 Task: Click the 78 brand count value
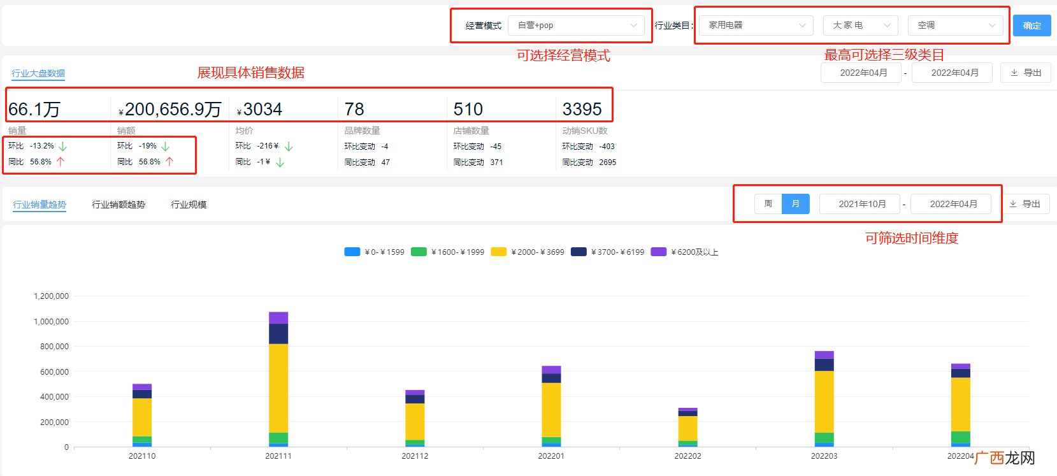[x=354, y=110]
